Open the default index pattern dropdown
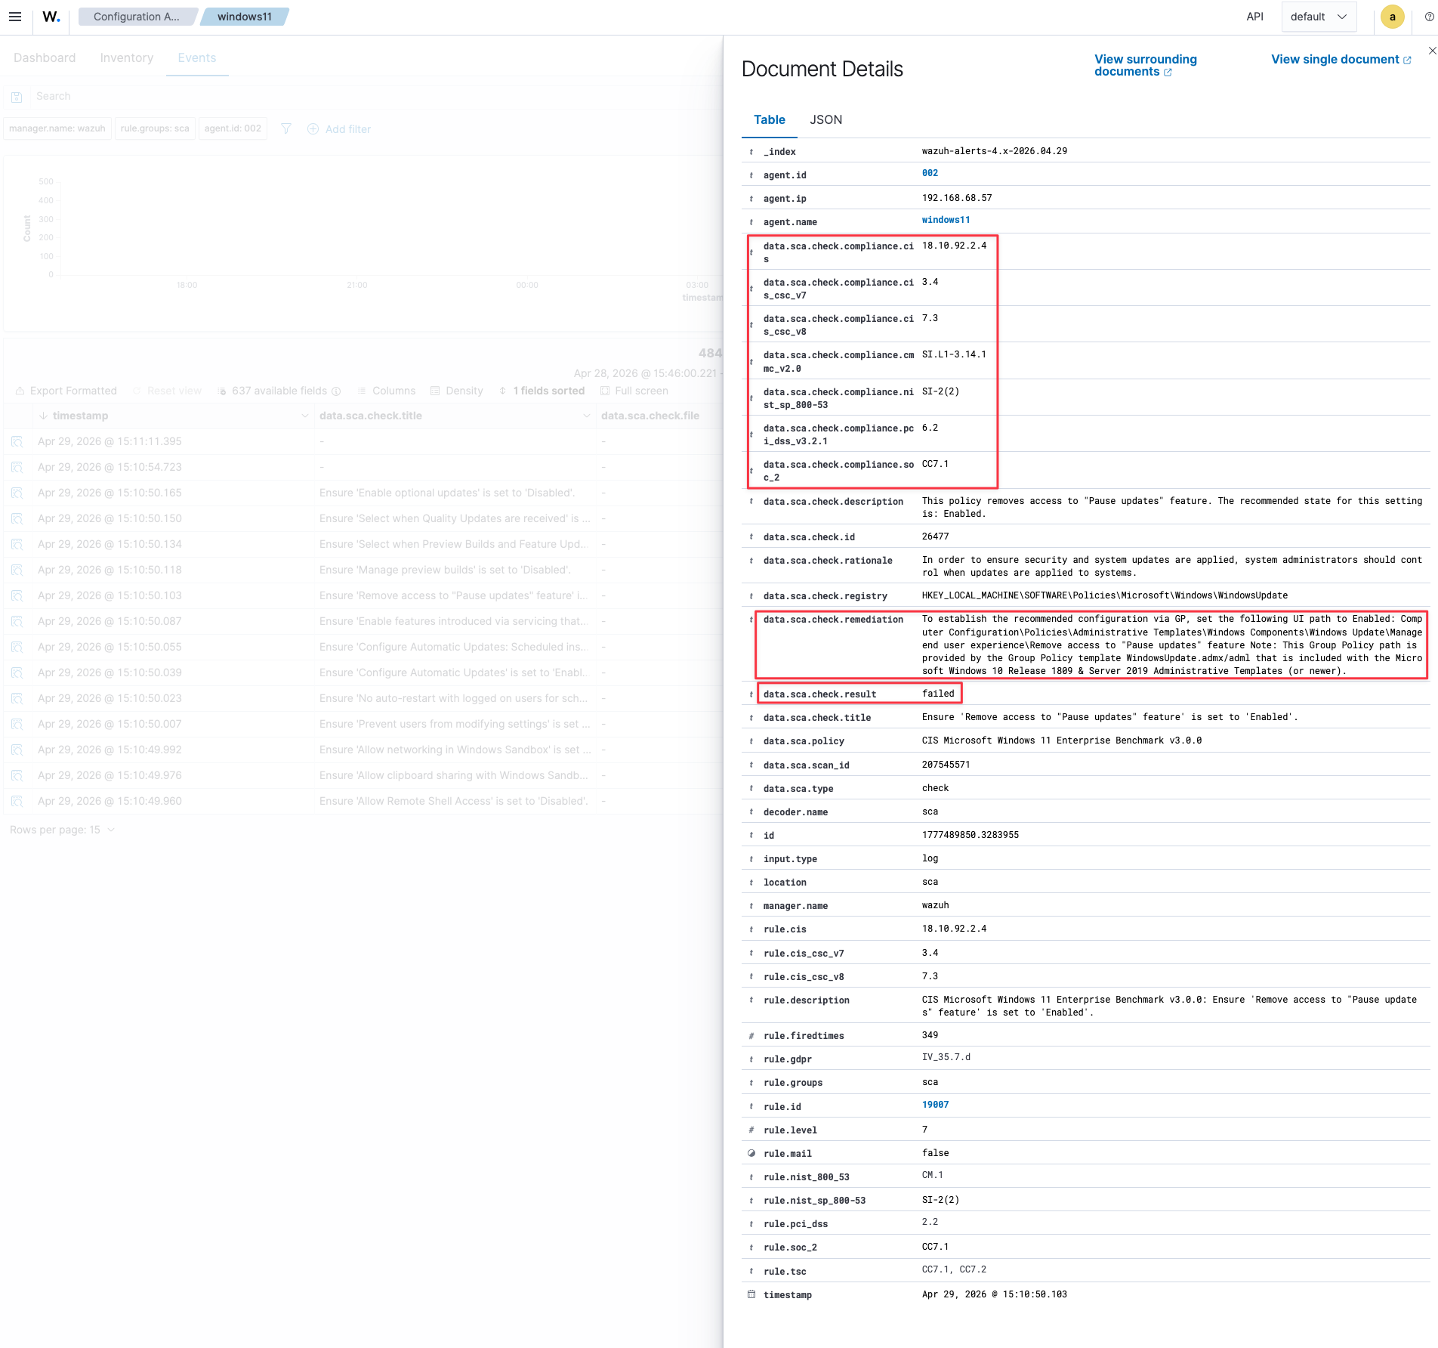The width and height of the screenshot is (1438, 1348). pos(1319,17)
